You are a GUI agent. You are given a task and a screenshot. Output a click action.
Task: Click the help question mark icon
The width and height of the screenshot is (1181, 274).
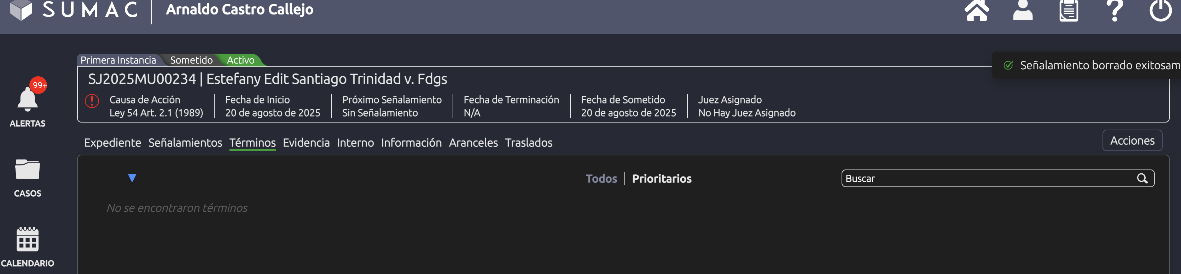pos(1115,10)
